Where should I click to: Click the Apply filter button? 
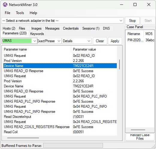(115, 41)
